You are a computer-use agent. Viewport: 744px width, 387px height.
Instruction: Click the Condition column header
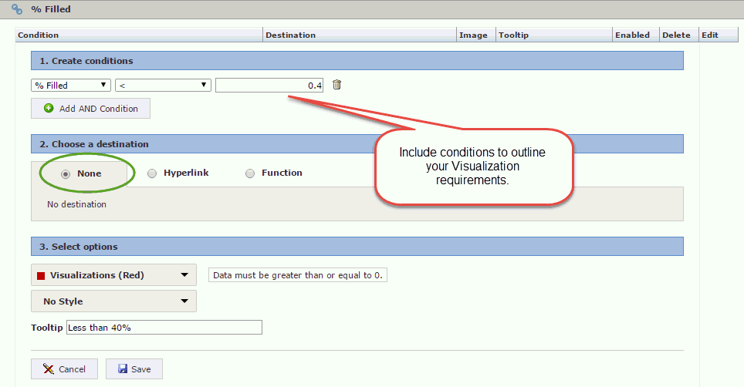(x=39, y=35)
